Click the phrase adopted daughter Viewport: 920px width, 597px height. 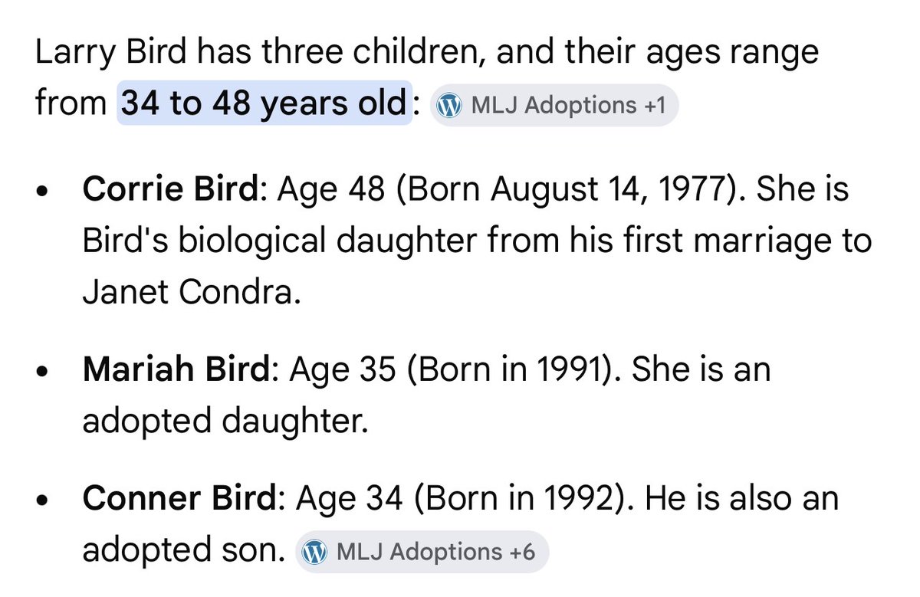[x=225, y=422]
